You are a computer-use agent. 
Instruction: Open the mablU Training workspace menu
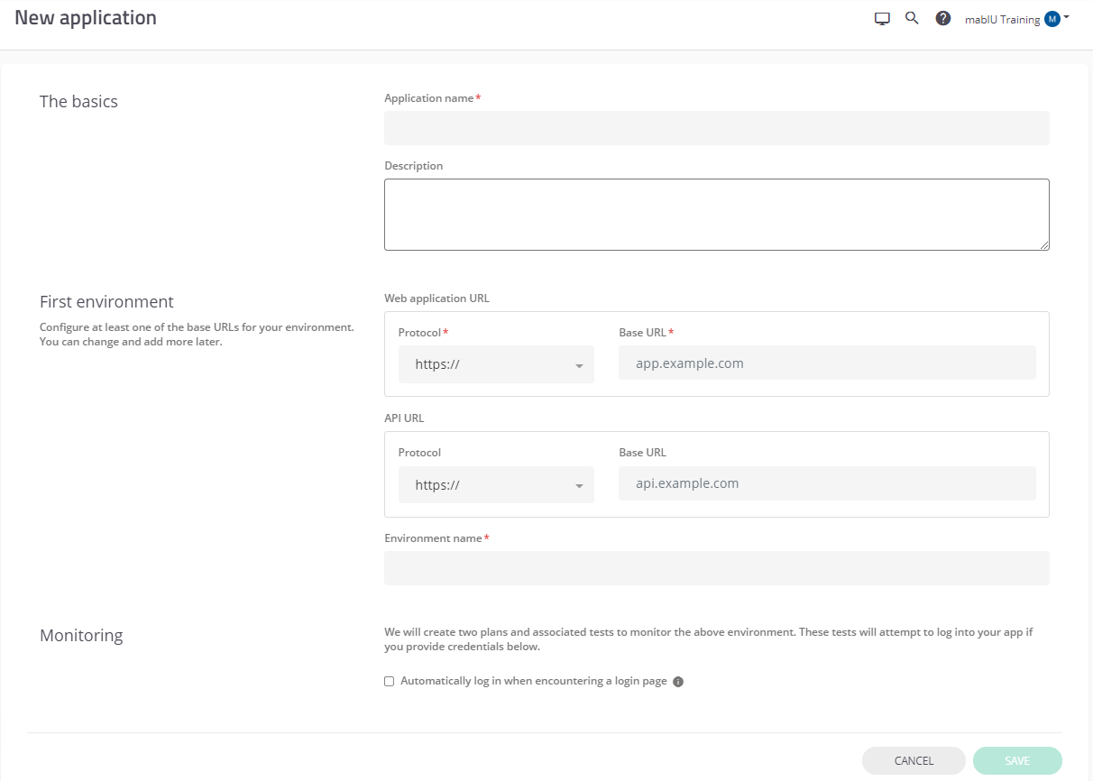(1016, 19)
